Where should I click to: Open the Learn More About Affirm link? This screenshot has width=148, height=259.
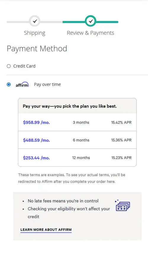[x=46, y=230]
